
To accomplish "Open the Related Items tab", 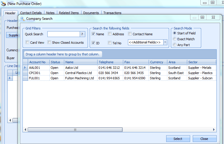I will click(69, 13).
